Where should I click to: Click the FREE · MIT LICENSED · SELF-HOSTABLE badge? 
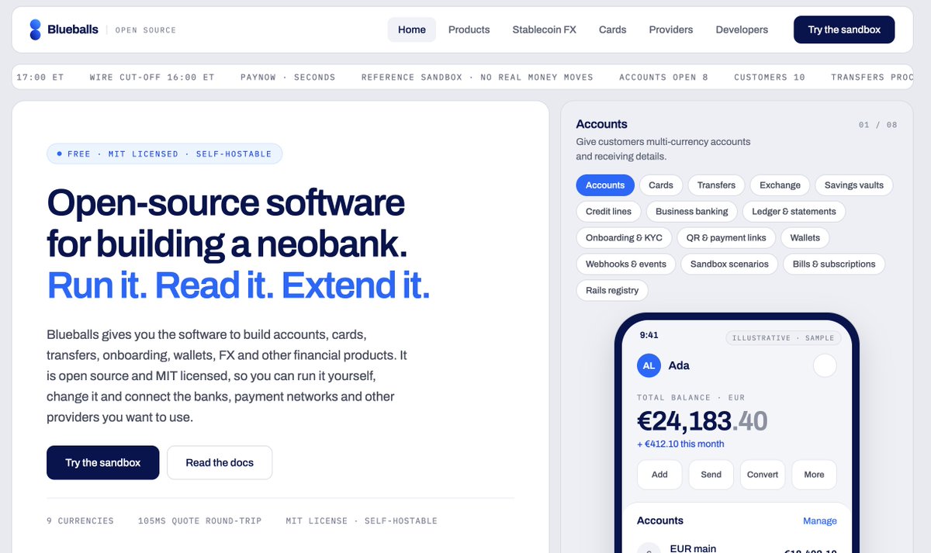(164, 154)
